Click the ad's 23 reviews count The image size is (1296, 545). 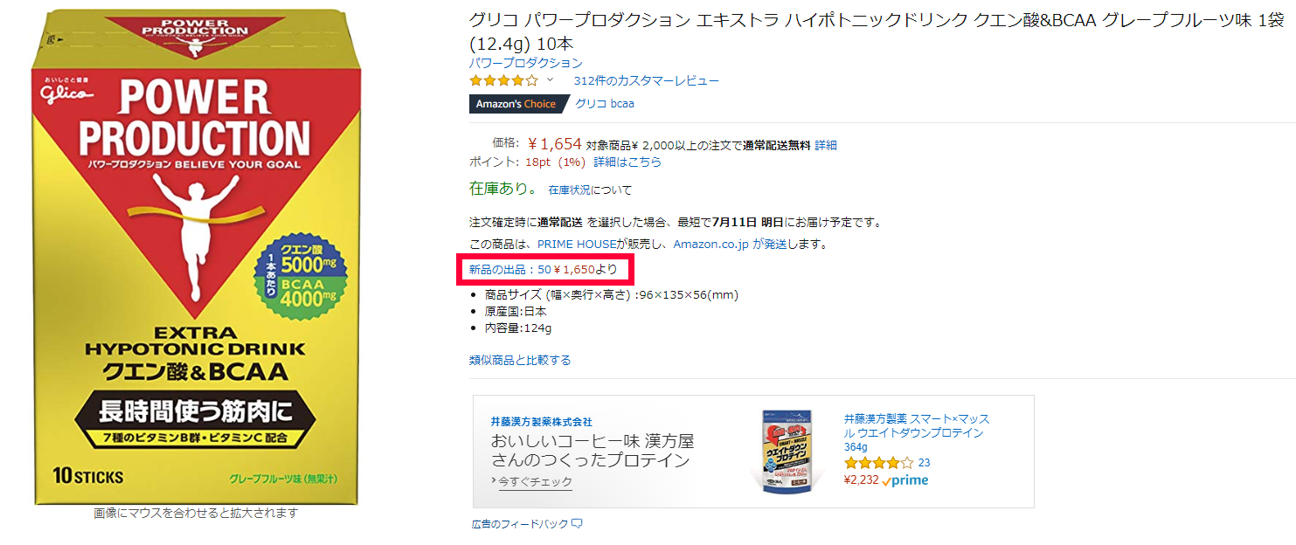coord(924,463)
